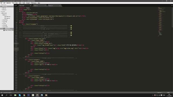This screenshot has width=173, height=97.
Task: Change the Tab Size setting in status bar
Action: [x=160, y=93]
